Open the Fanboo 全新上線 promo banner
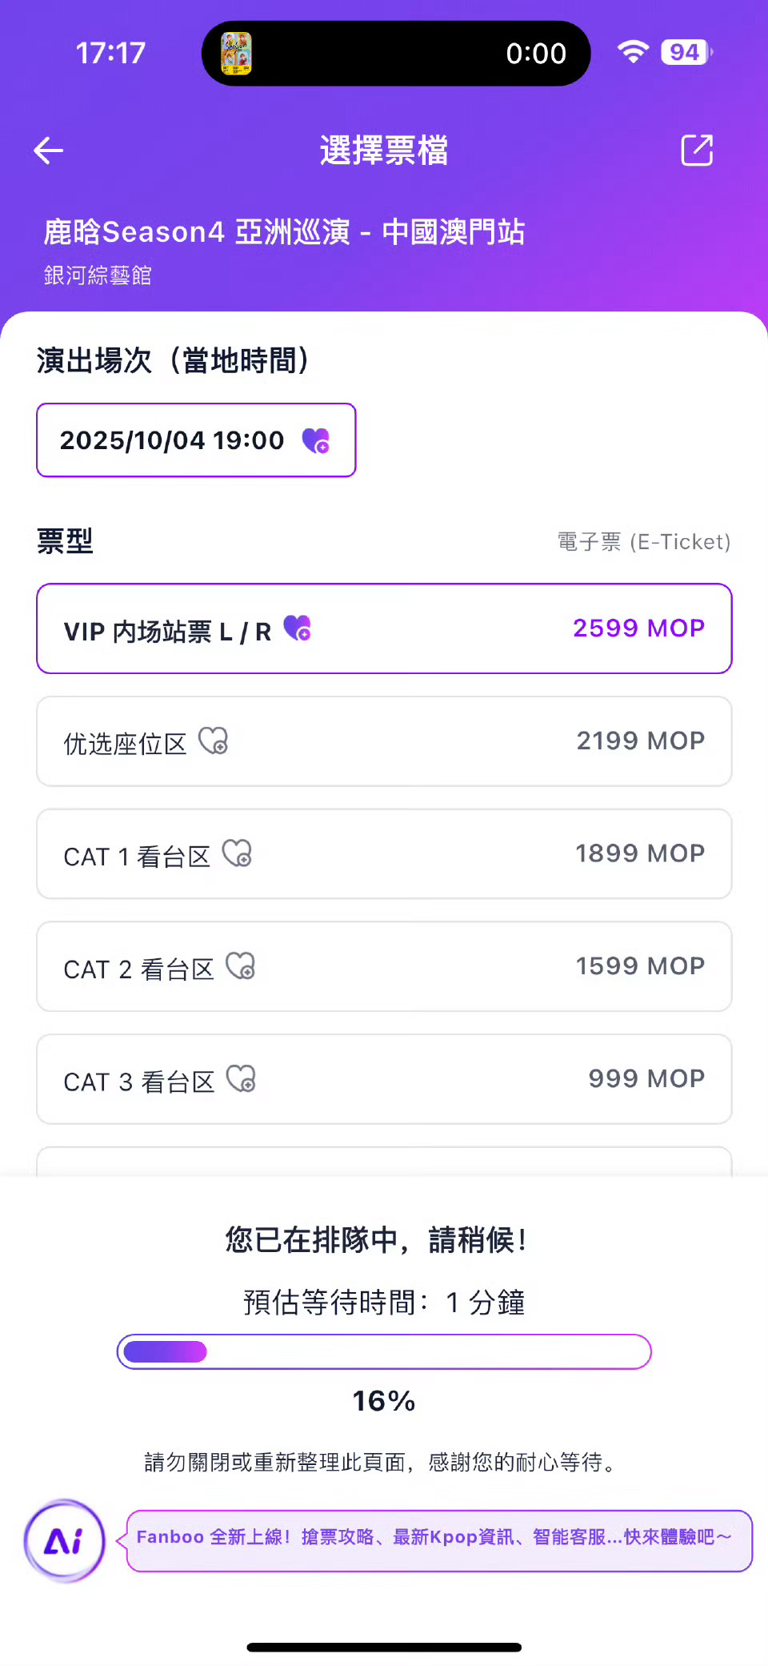 pyautogui.click(x=438, y=1540)
